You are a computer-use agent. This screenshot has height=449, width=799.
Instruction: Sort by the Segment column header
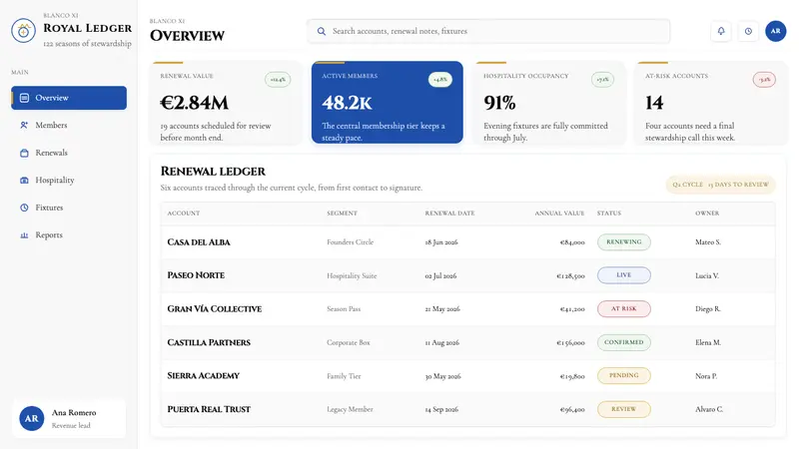pos(342,214)
